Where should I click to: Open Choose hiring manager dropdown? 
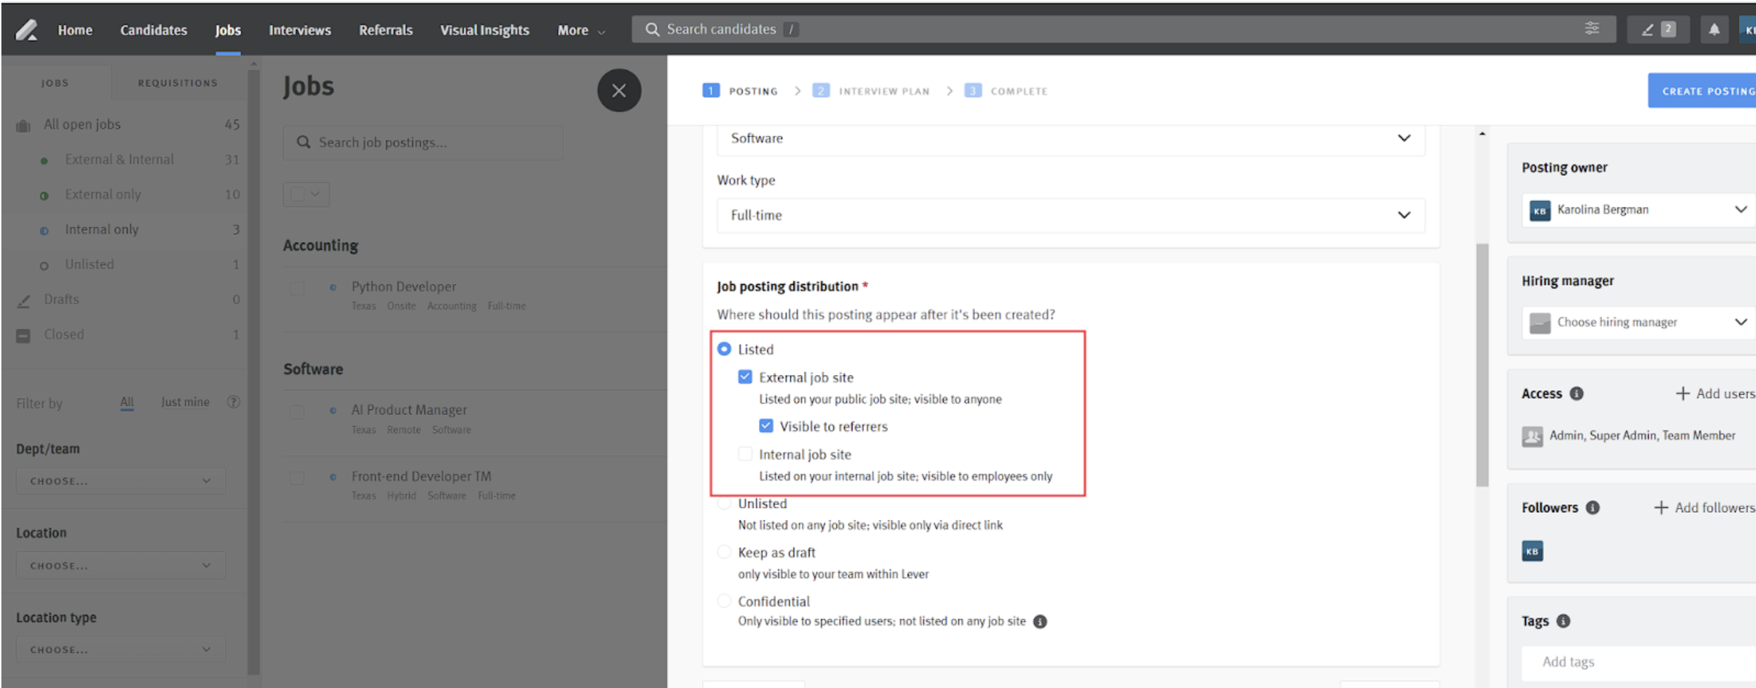[1638, 322]
